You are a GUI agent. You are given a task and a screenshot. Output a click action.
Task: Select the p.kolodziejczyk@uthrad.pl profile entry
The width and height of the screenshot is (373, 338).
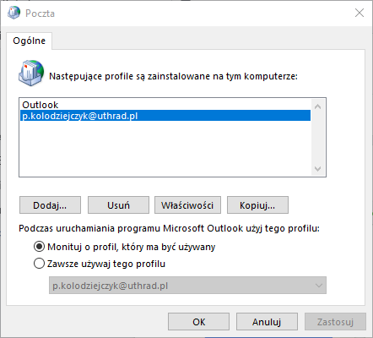[165, 116]
